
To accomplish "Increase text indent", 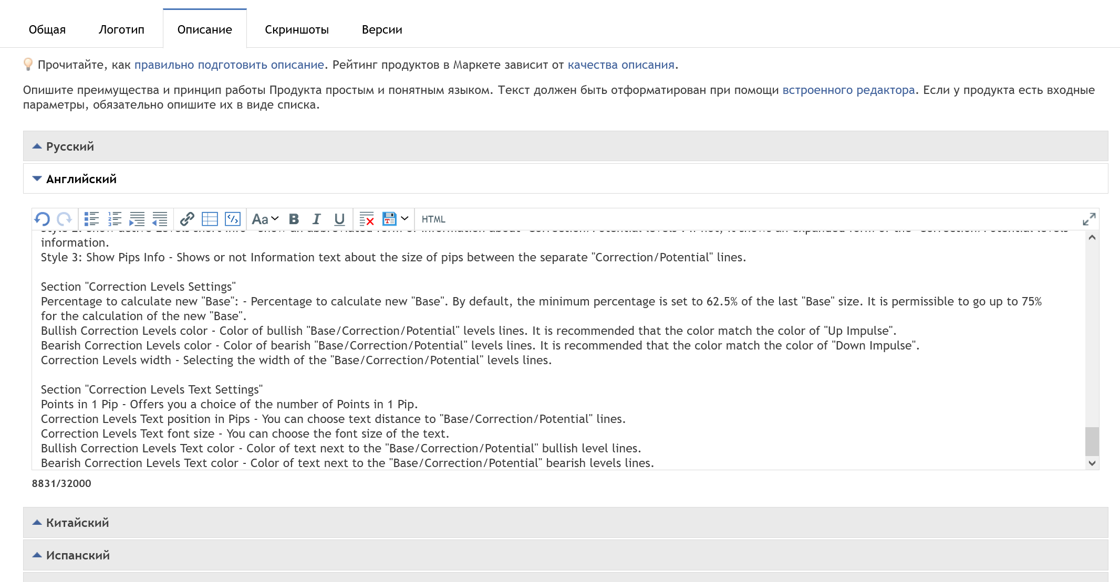I will point(137,219).
